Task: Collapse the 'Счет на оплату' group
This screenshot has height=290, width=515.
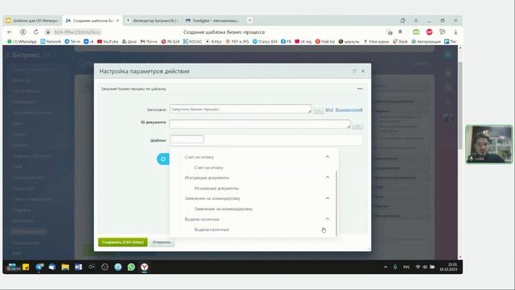Action: pos(328,157)
